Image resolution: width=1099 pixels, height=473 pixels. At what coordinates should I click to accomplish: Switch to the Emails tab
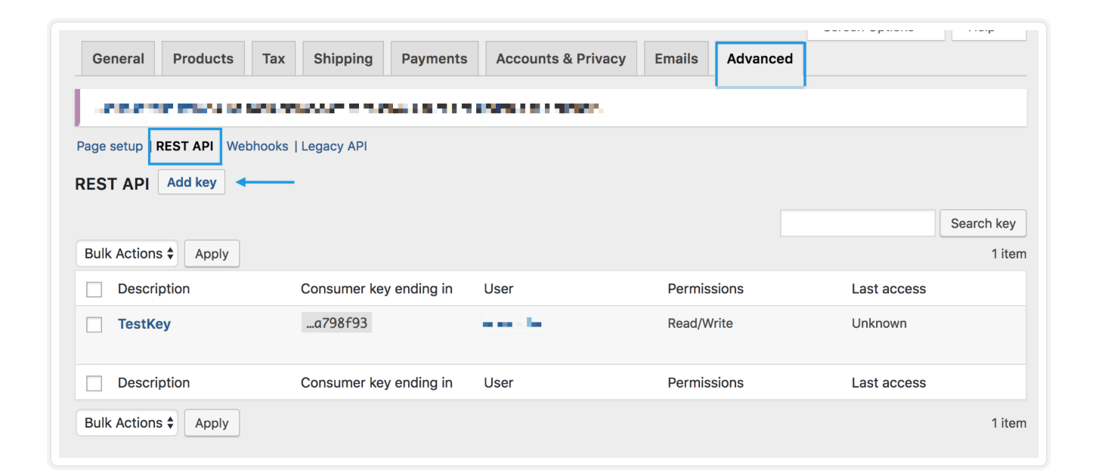pyautogui.click(x=676, y=58)
